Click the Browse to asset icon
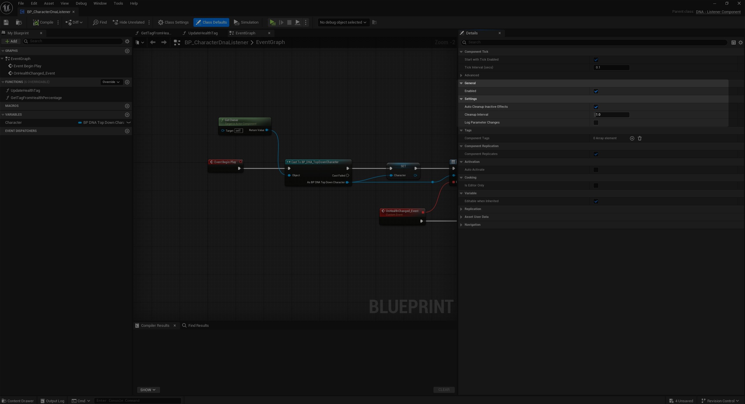The height and width of the screenshot is (404, 745). (x=19, y=22)
